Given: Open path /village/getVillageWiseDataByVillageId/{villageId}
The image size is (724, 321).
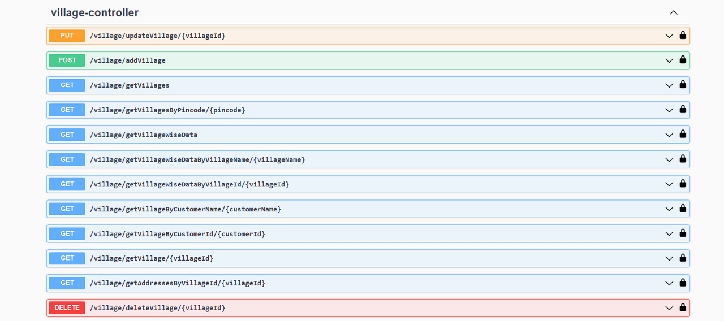Looking at the screenshot, I should (x=189, y=184).
